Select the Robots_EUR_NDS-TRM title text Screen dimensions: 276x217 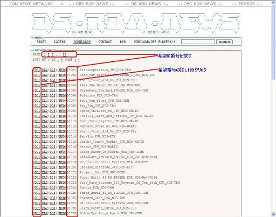point(97,188)
